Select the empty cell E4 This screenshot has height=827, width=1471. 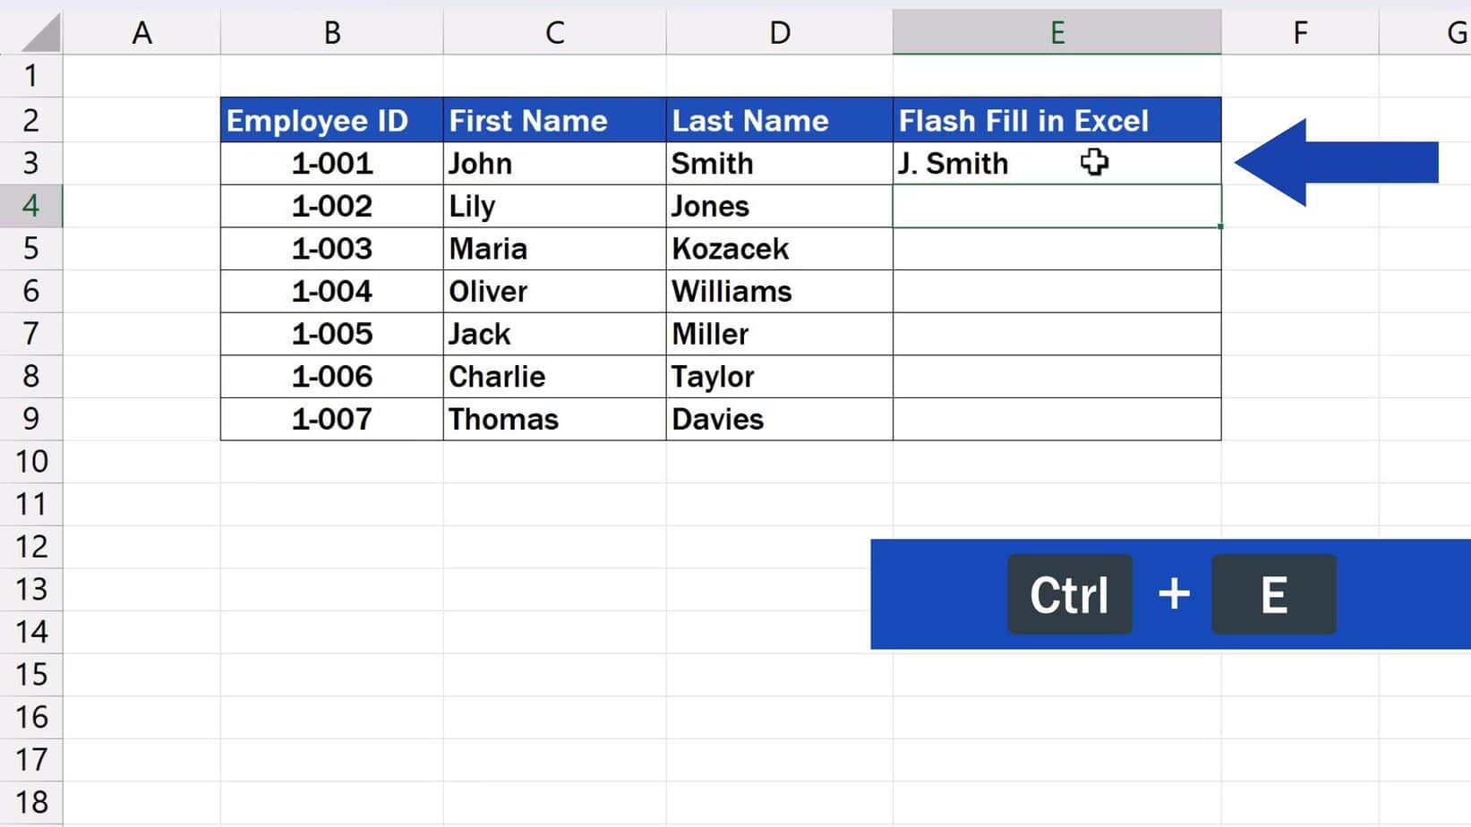click(x=1056, y=206)
